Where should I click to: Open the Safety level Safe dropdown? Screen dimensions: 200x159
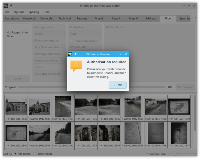click(x=85, y=34)
